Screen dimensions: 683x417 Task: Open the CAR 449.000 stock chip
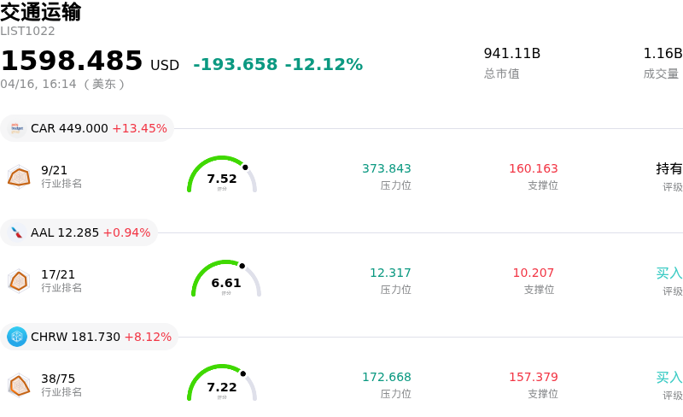tap(88, 128)
